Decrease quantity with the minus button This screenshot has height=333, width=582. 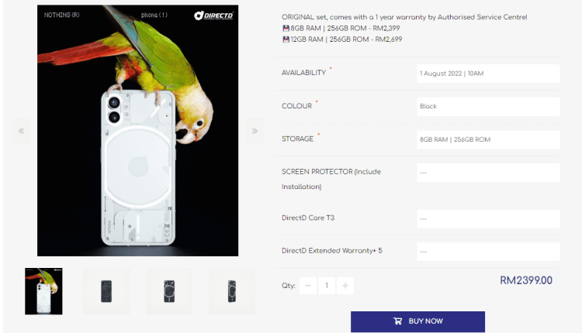point(308,286)
